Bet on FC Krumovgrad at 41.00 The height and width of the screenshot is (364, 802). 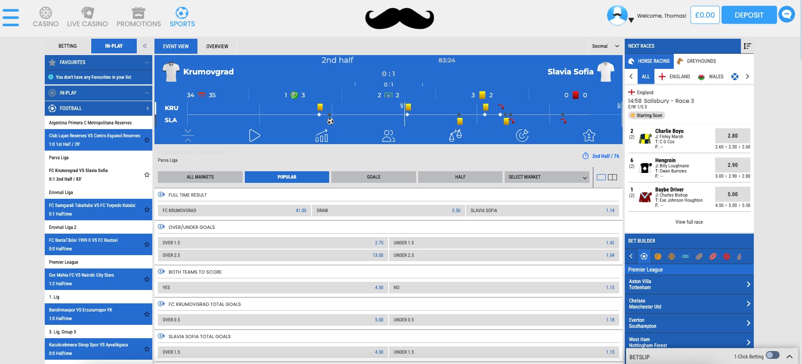click(x=234, y=210)
